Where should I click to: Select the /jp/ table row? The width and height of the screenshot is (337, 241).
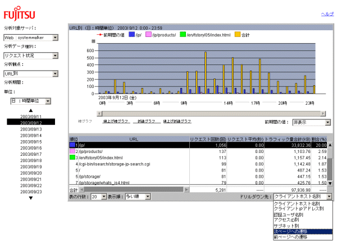(x=198, y=145)
